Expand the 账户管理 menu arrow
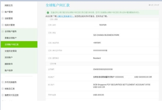Image resolution: width=162 pixels, height=110 pixels. click(3, 12)
